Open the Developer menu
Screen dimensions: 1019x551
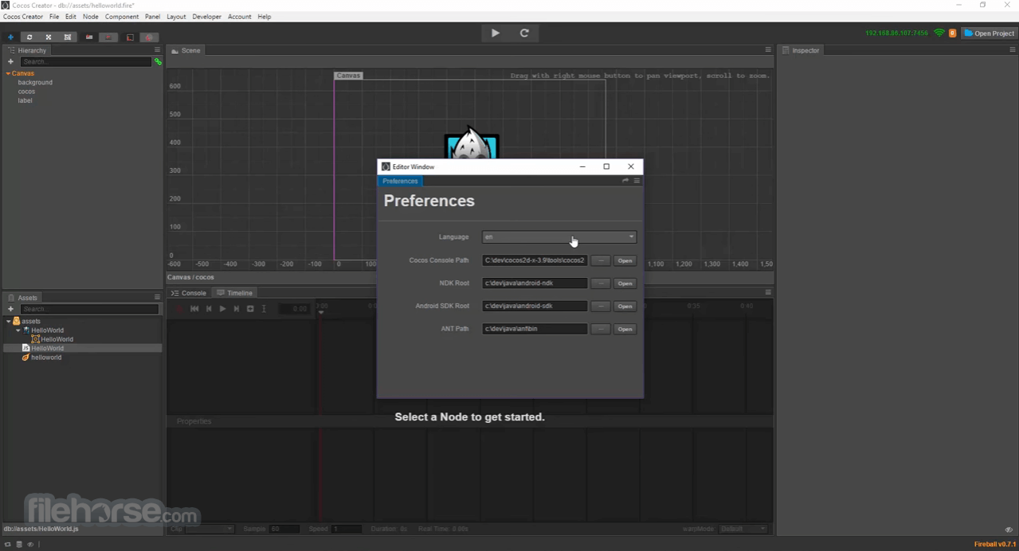(x=206, y=17)
